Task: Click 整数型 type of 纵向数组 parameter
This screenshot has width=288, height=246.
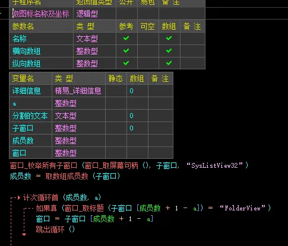Action: pos(87,63)
